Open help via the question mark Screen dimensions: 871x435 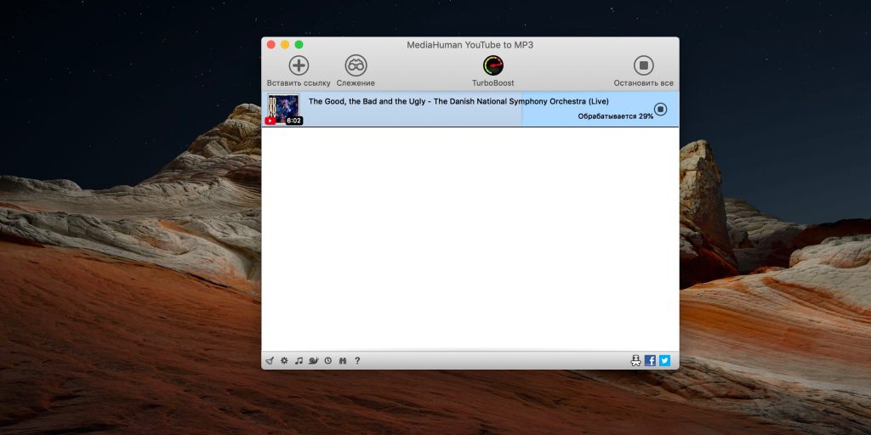click(x=357, y=360)
